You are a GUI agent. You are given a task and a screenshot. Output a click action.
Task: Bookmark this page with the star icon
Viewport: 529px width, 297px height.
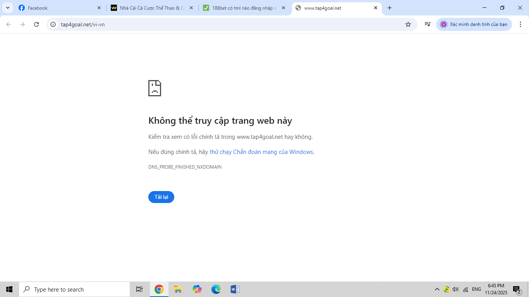pyautogui.click(x=408, y=24)
